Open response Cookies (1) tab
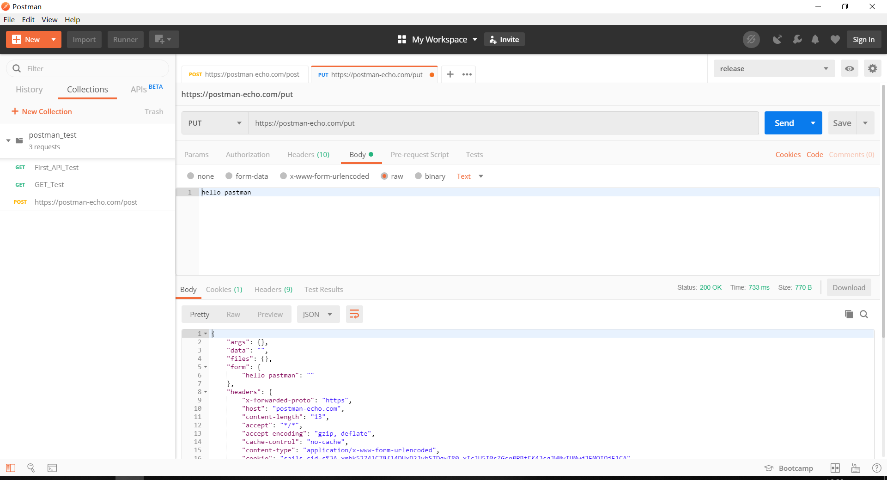Image resolution: width=887 pixels, height=480 pixels. [x=224, y=290]
